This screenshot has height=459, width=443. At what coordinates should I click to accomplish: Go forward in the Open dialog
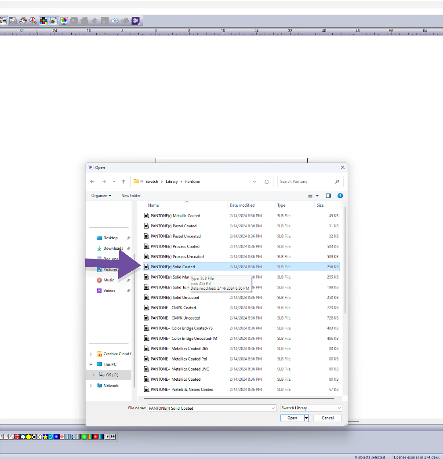[x=104, y=182]
